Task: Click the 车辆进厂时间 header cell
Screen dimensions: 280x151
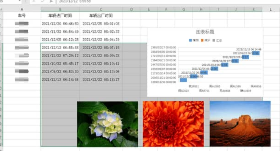Action: (x=60, y=16)
